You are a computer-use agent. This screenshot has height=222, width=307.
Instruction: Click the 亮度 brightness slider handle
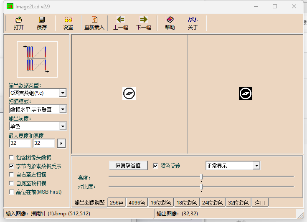(x=201, y=177)
